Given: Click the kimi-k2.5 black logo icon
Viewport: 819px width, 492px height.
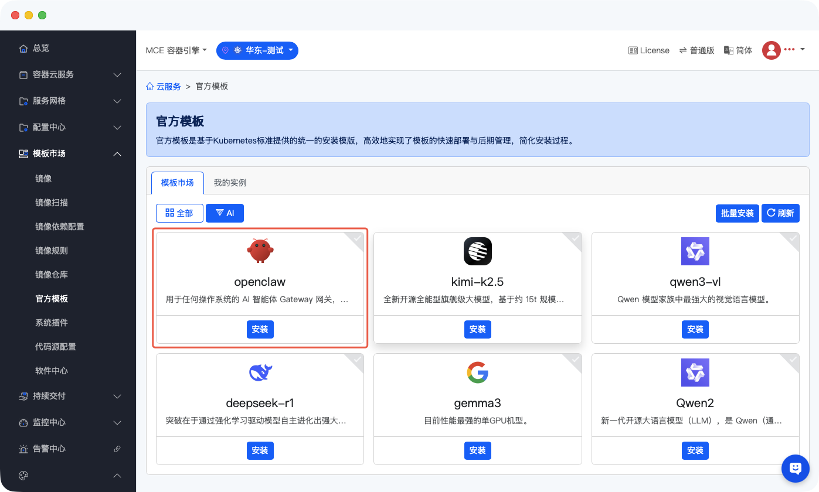Looking at the screenshot, I should [477, 251].
